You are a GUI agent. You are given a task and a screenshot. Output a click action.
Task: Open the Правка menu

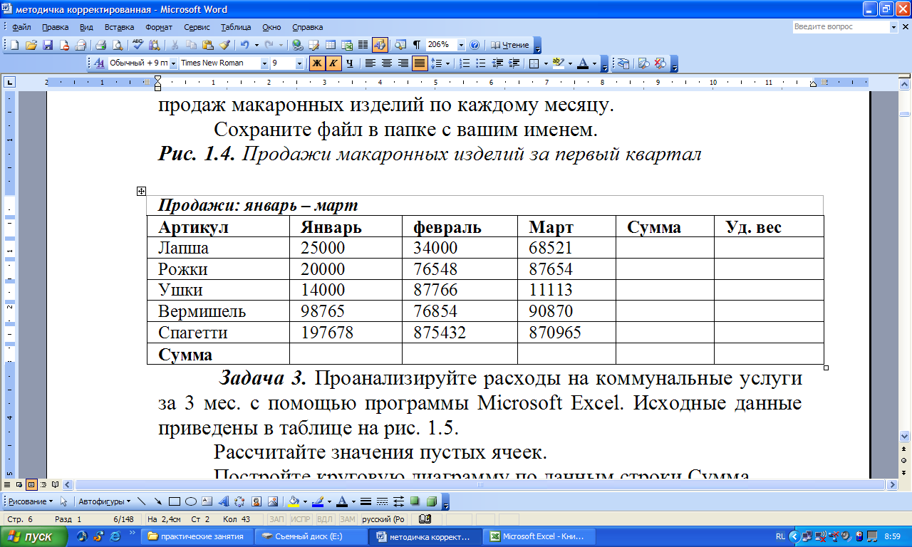coord(55,27)
